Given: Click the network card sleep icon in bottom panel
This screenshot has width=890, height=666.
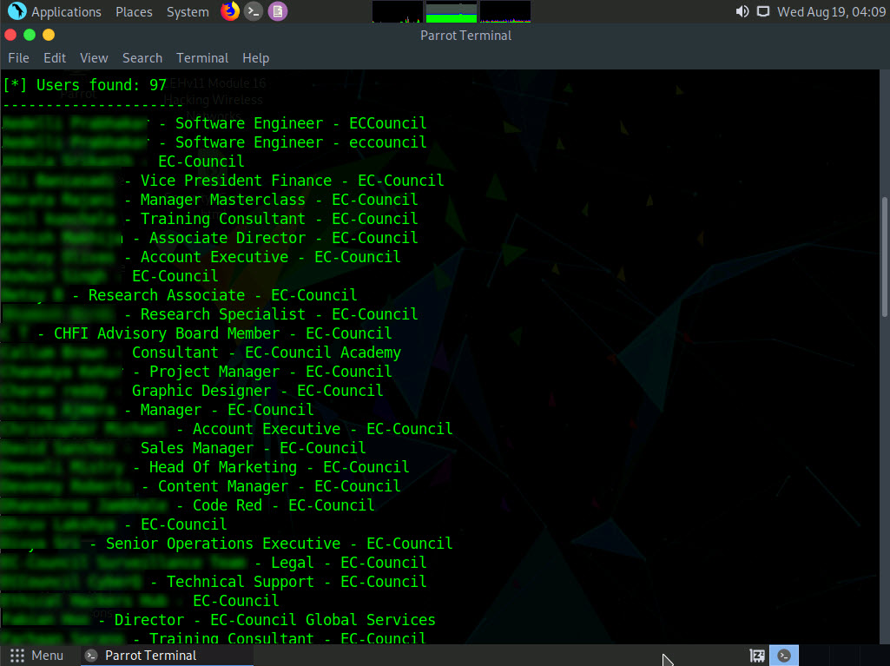Looking at the screenshot, I should tap(757, 656).
